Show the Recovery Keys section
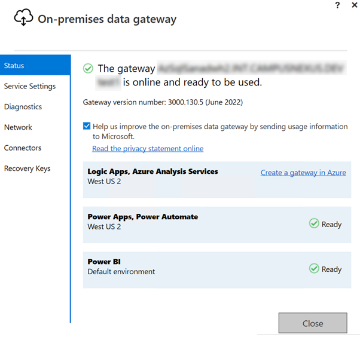 27,168
